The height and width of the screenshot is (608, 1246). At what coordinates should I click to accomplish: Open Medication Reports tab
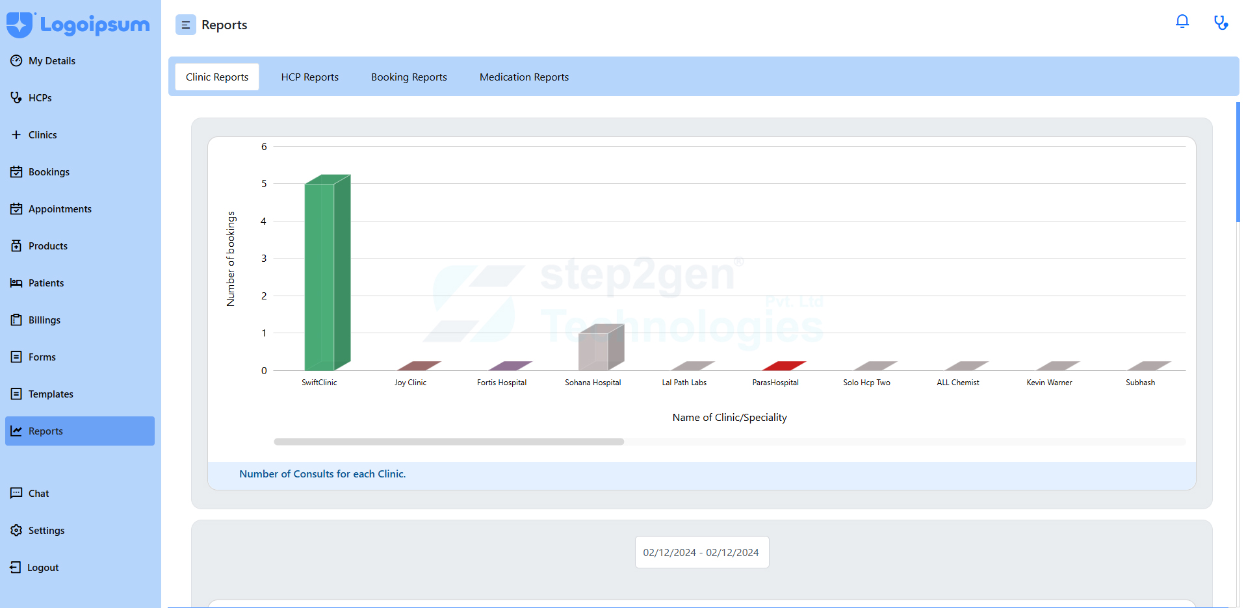pos(524,77)
